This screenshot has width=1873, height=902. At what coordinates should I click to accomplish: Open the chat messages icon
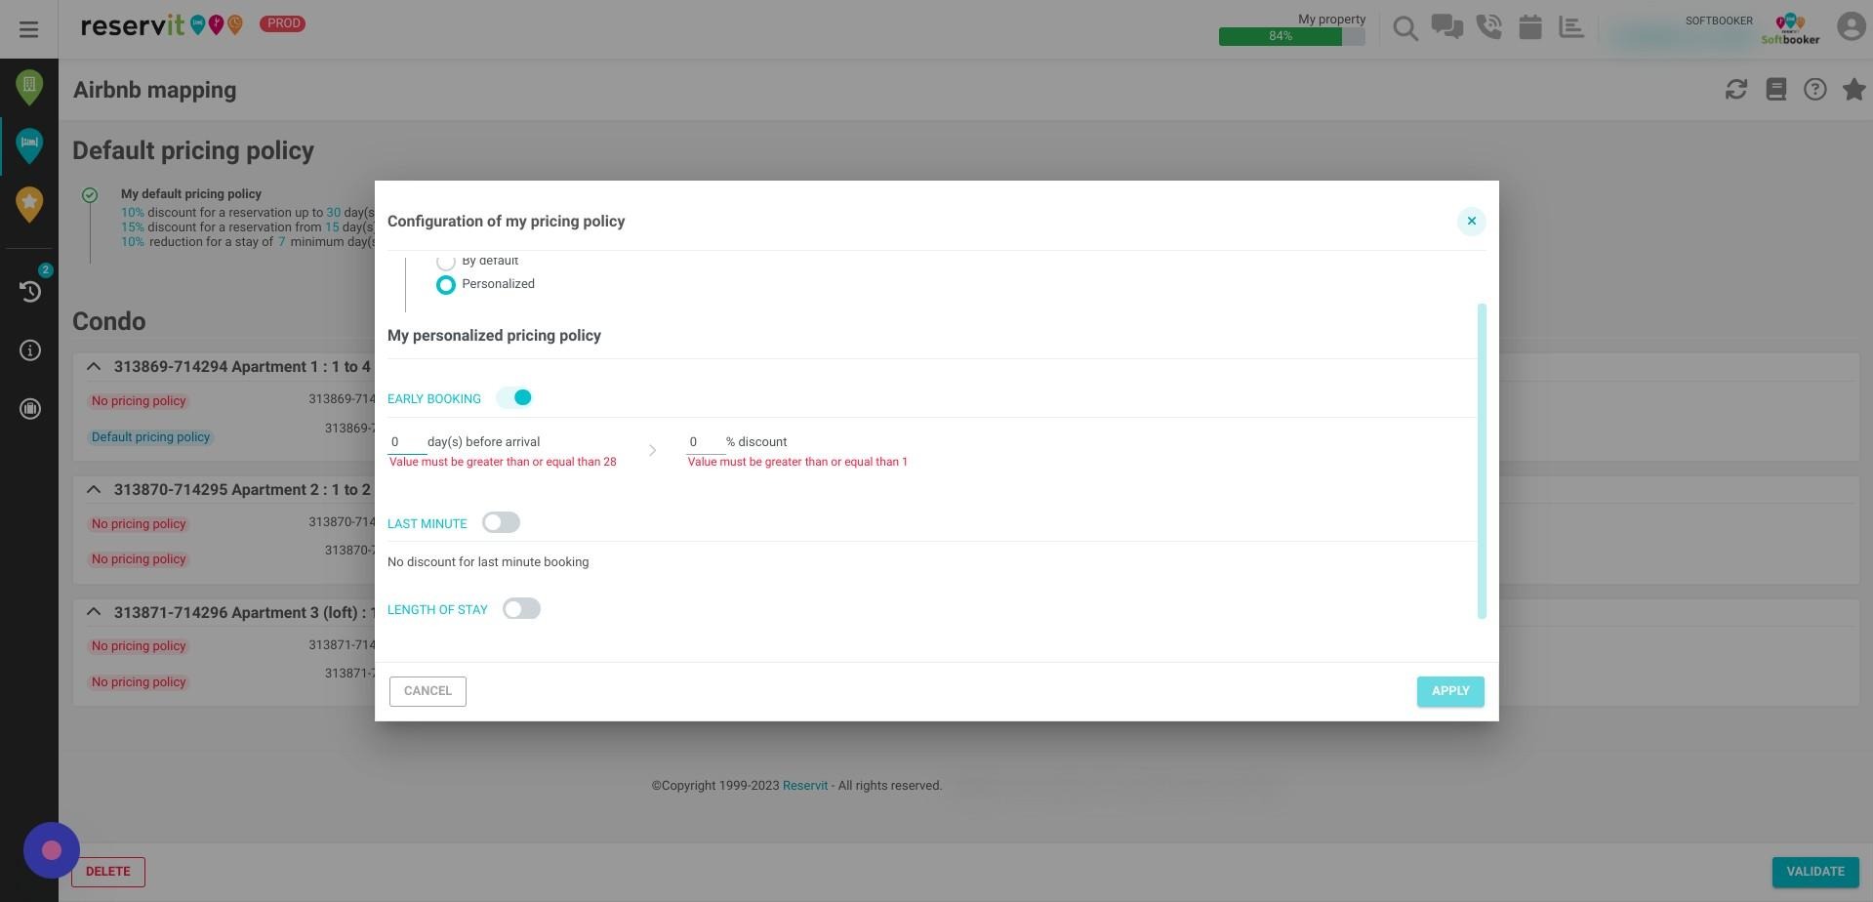click(1446, 27)
